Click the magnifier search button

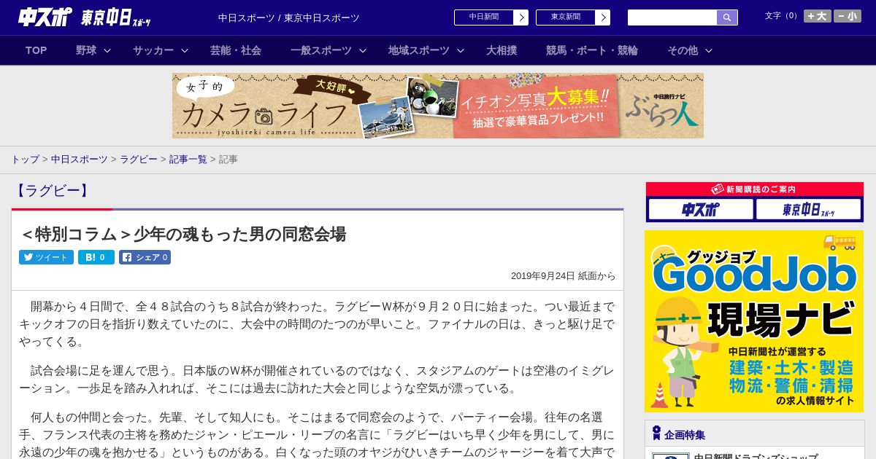pyautogui.click(x=727, y=17)
